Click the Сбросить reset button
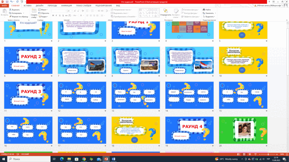Screen dimensions: 289x162 [x=44, y=13]
